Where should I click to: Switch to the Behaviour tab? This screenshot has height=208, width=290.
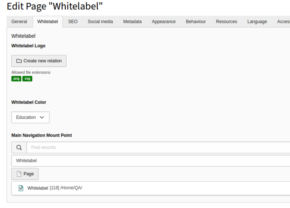pyautogui.click(x=196, y=22)
